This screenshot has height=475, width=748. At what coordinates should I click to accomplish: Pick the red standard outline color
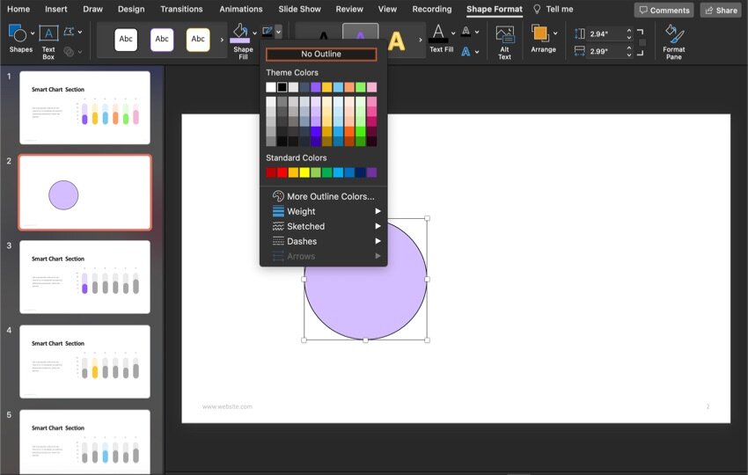[282, 172]
